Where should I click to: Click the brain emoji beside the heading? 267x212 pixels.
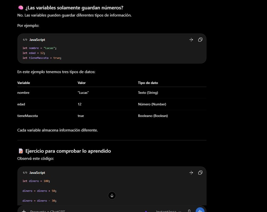[20, 8]
